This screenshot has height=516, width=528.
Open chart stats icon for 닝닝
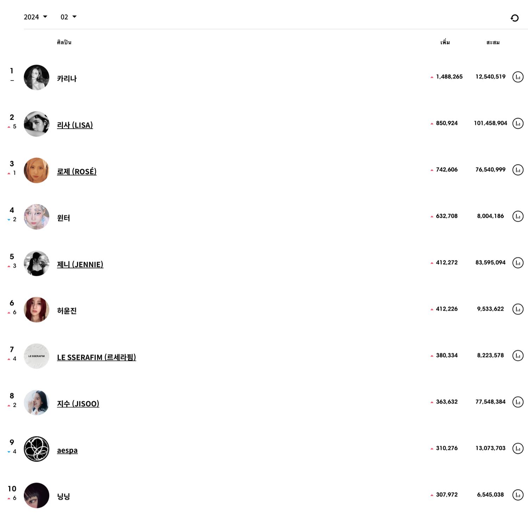(518, 495)
